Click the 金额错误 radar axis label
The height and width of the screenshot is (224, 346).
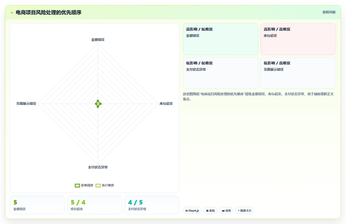click(98, 40)
